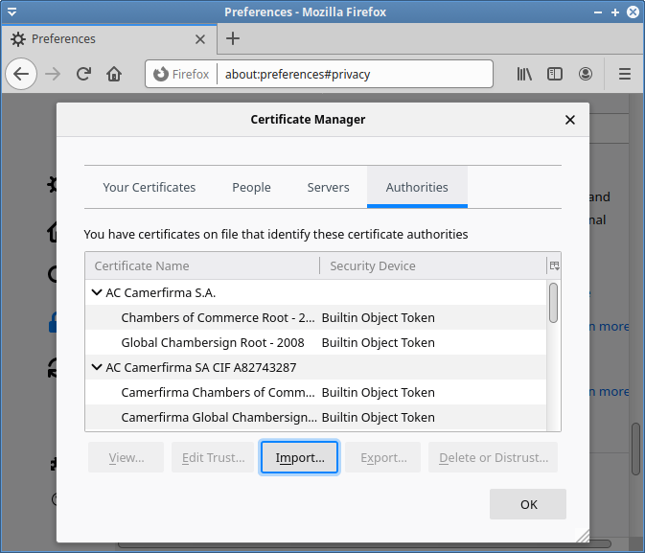Open the Servers tab

pos(329,187)
